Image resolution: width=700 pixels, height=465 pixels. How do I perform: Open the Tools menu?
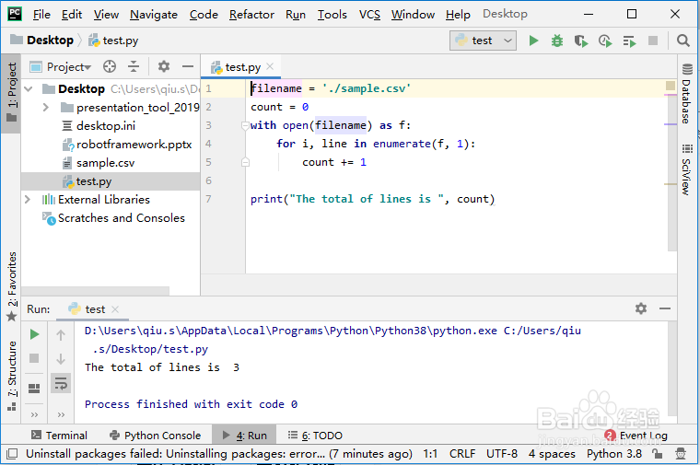[332, 15]
